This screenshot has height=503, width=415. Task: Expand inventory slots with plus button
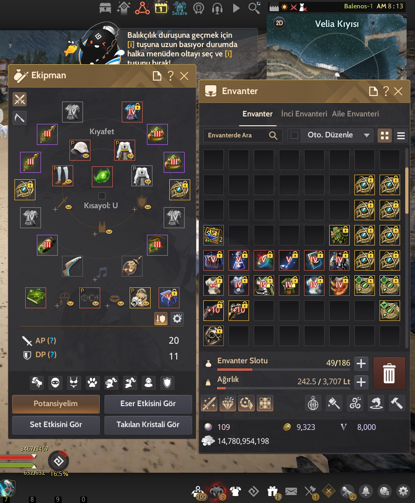pyautogui.click(x=361, y=363)
